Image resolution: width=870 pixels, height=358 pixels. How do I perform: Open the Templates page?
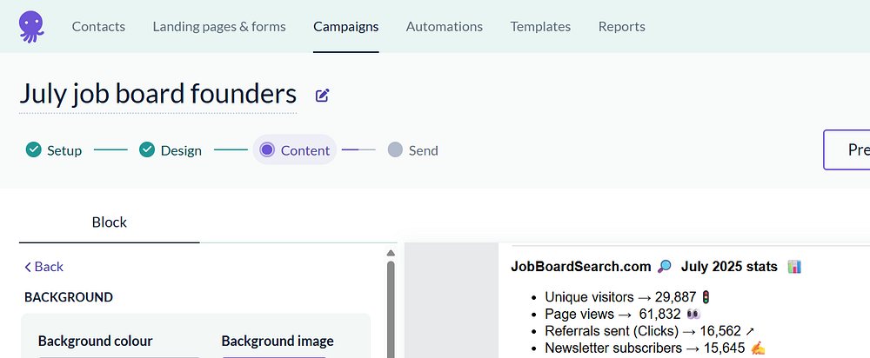pyautogui.click(x=540, y=26)
